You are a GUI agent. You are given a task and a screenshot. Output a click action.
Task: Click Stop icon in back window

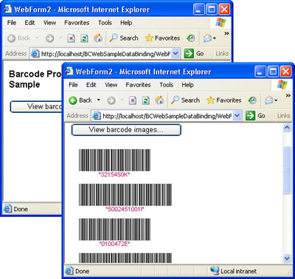coord(72,38)
